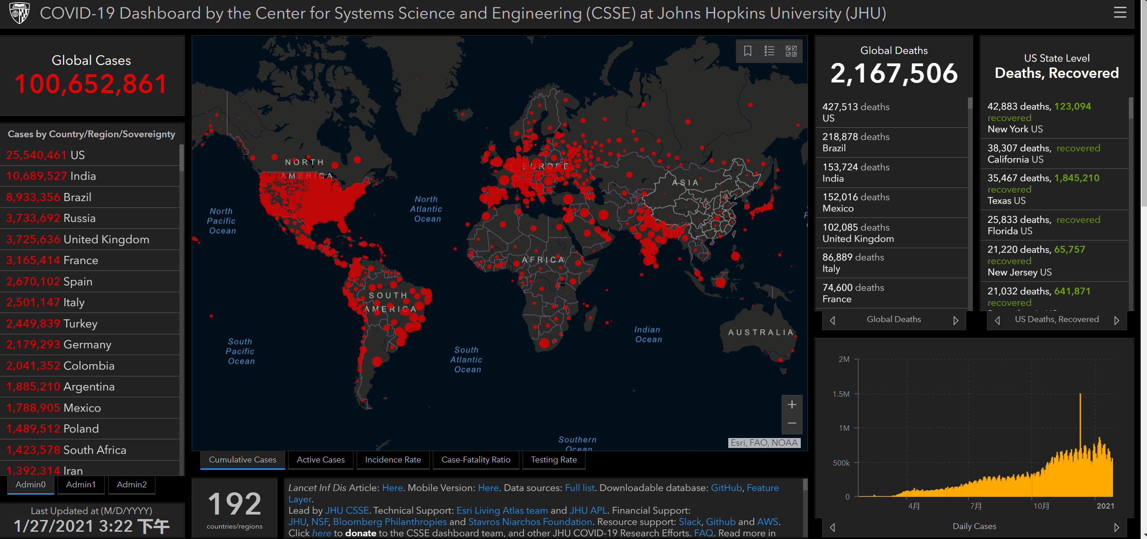
Task: Zoom out with the map minus button
Action: tap(792, 423)
